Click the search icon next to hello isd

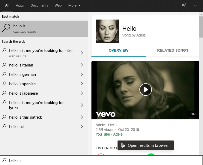pyautogui.click(x=4, y=126)
